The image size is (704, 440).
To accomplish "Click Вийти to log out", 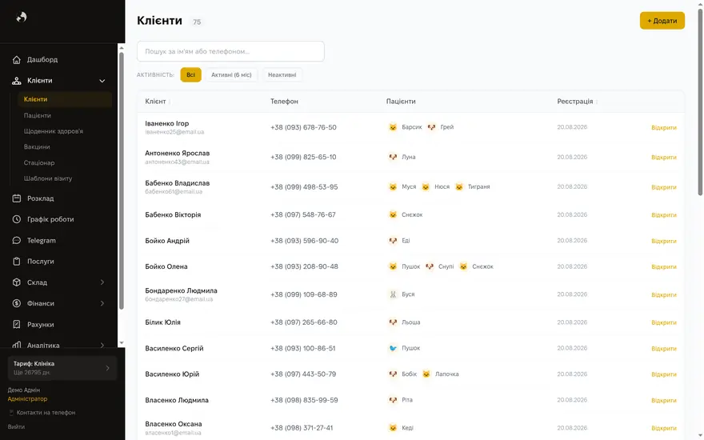I will point(16,427).
